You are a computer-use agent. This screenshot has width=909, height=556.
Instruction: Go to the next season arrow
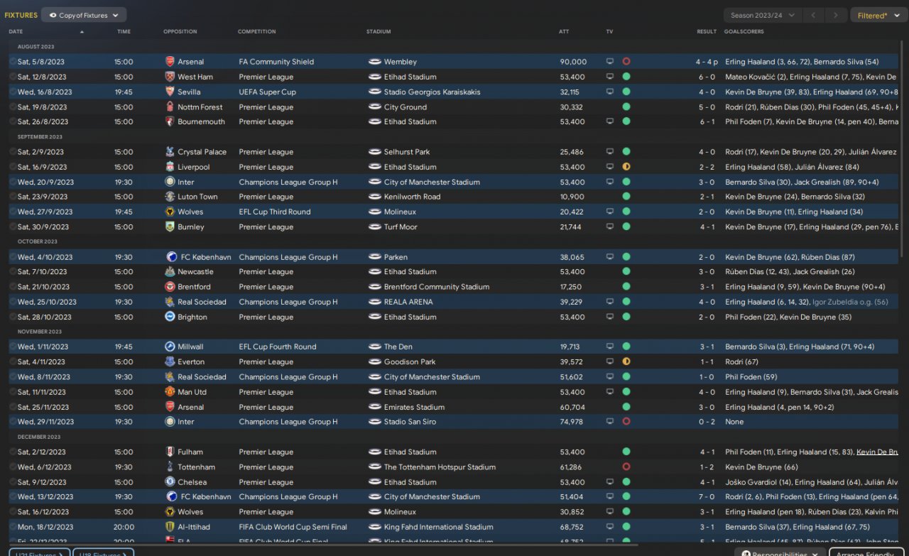(x=837, y=15)
